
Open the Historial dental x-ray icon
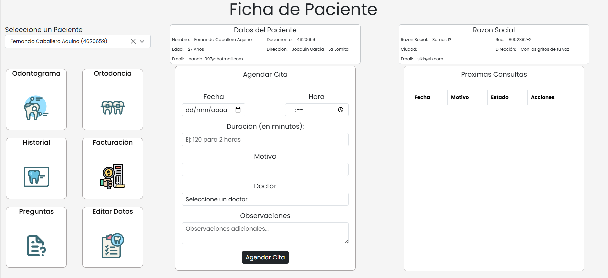click(x=36, y=177)
